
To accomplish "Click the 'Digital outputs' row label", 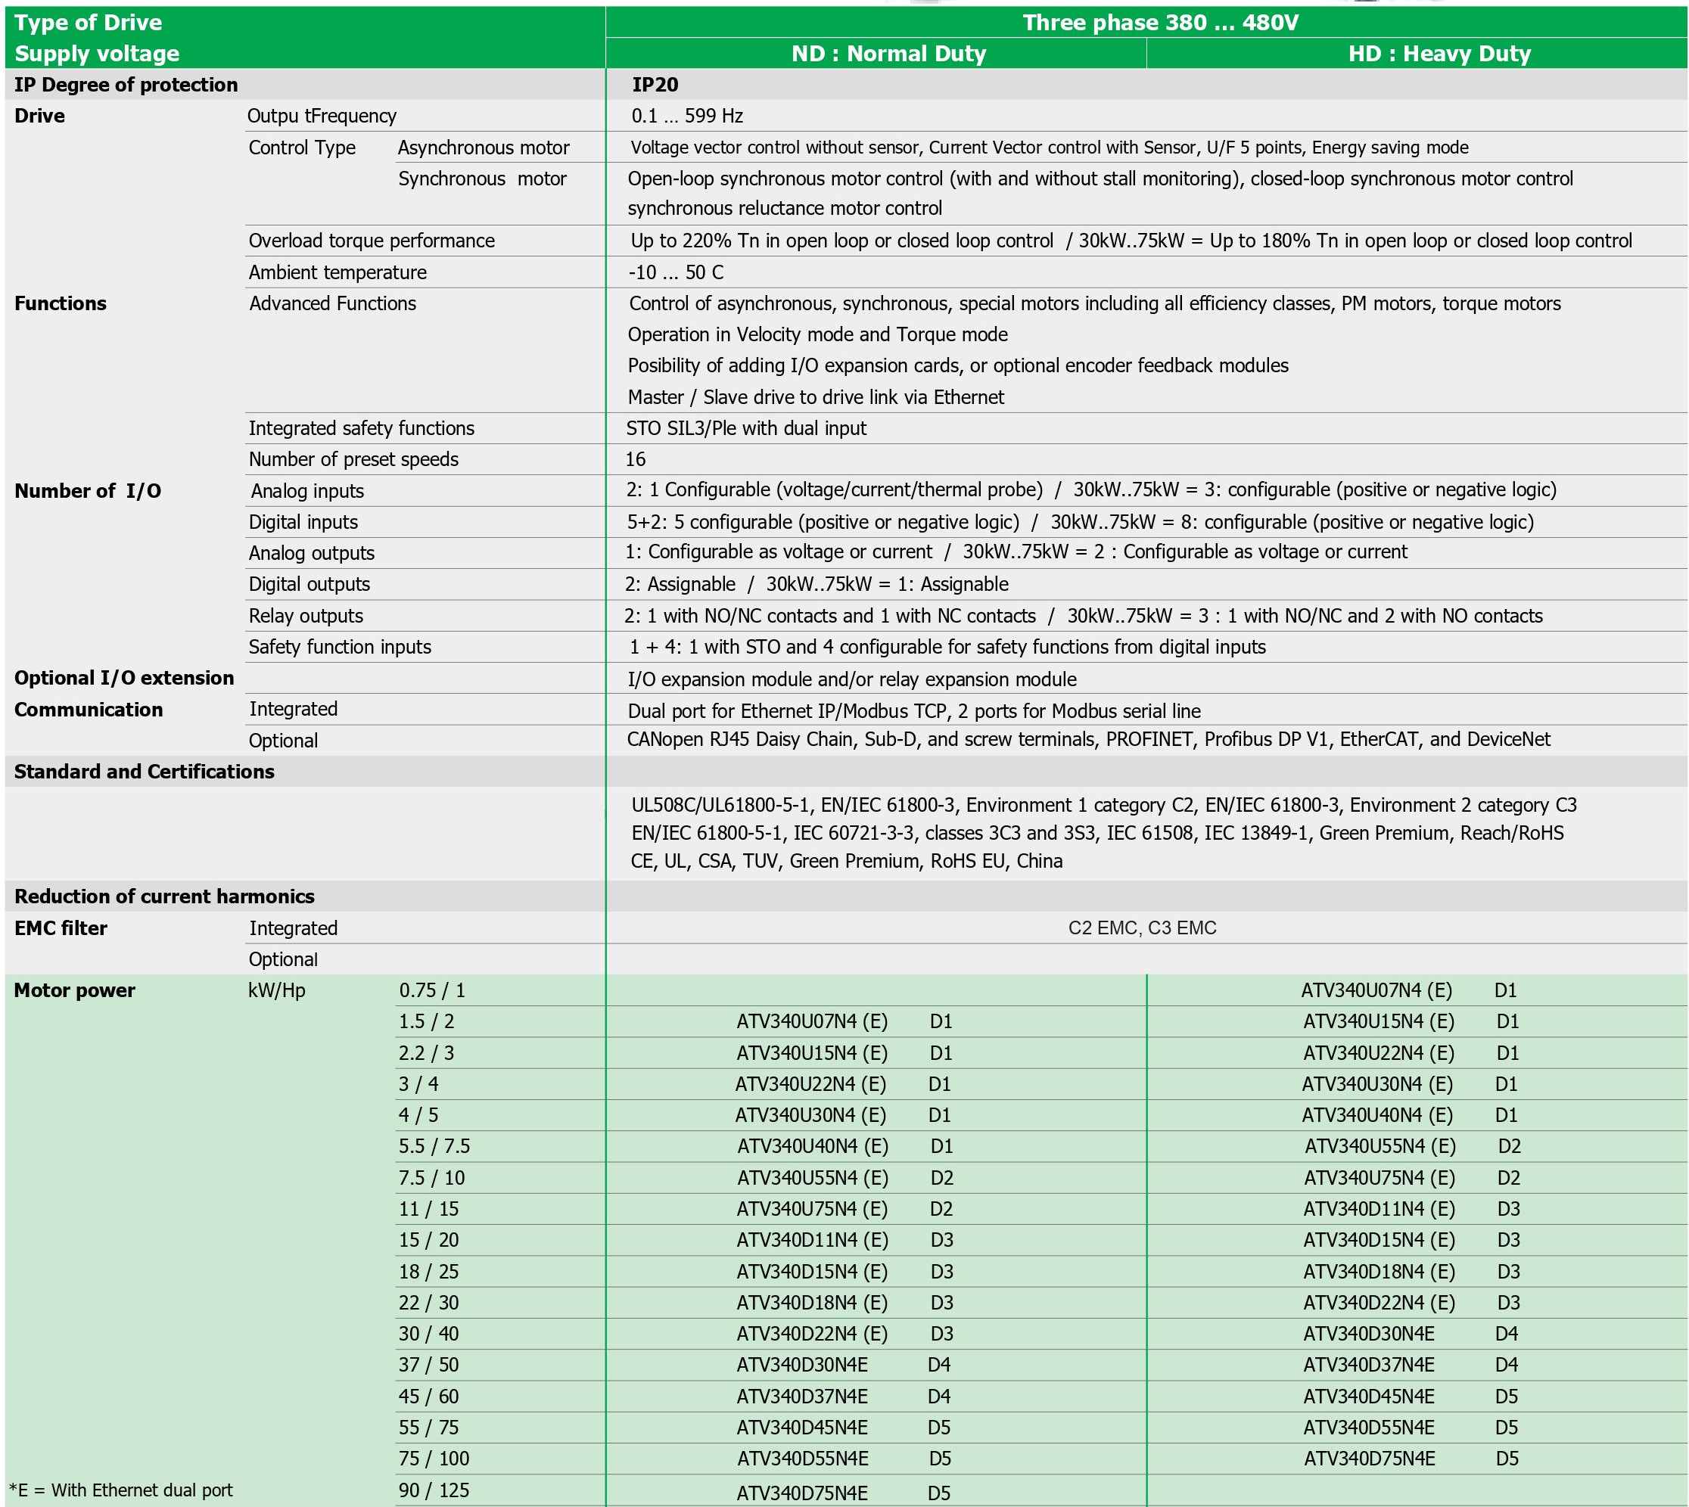I will tap(309, 585).
